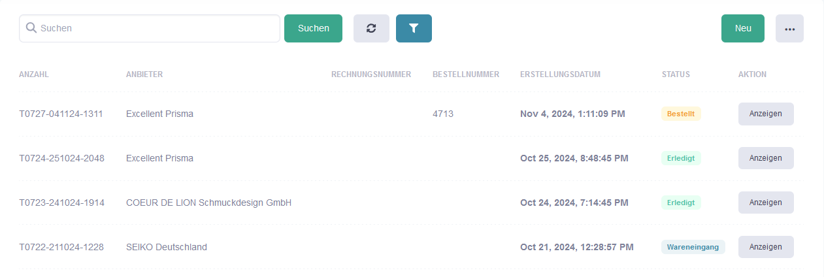The height and width of the screenshot is (277, 824).
Task: Click the green Suchen button
Action: coord(313,28)
